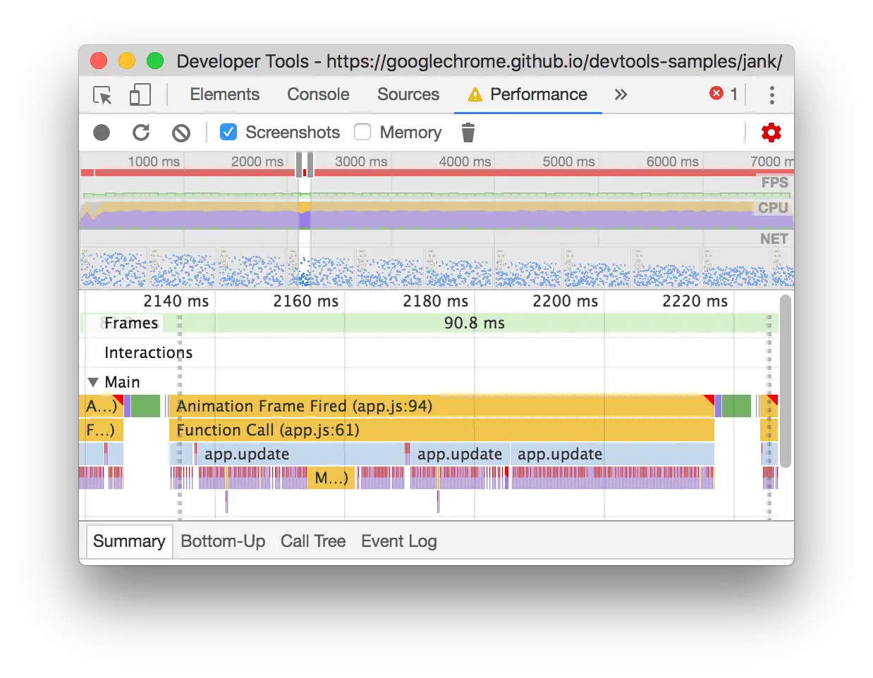Collapse the Main thread section
This screenshot has width=873, height=678.
click(x=93, y=382)
